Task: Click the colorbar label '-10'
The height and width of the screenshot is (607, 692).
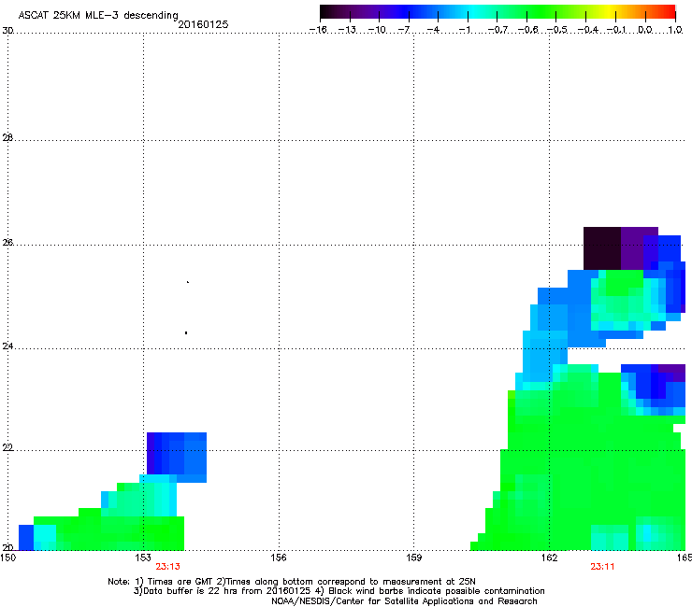Action: point(377,30)
